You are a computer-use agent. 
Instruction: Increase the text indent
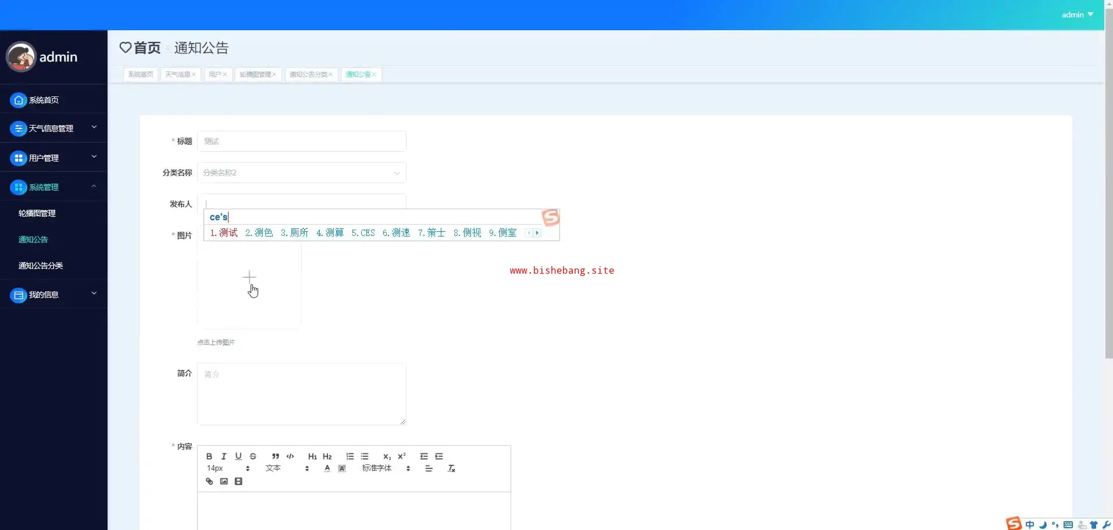pos(439,456)
